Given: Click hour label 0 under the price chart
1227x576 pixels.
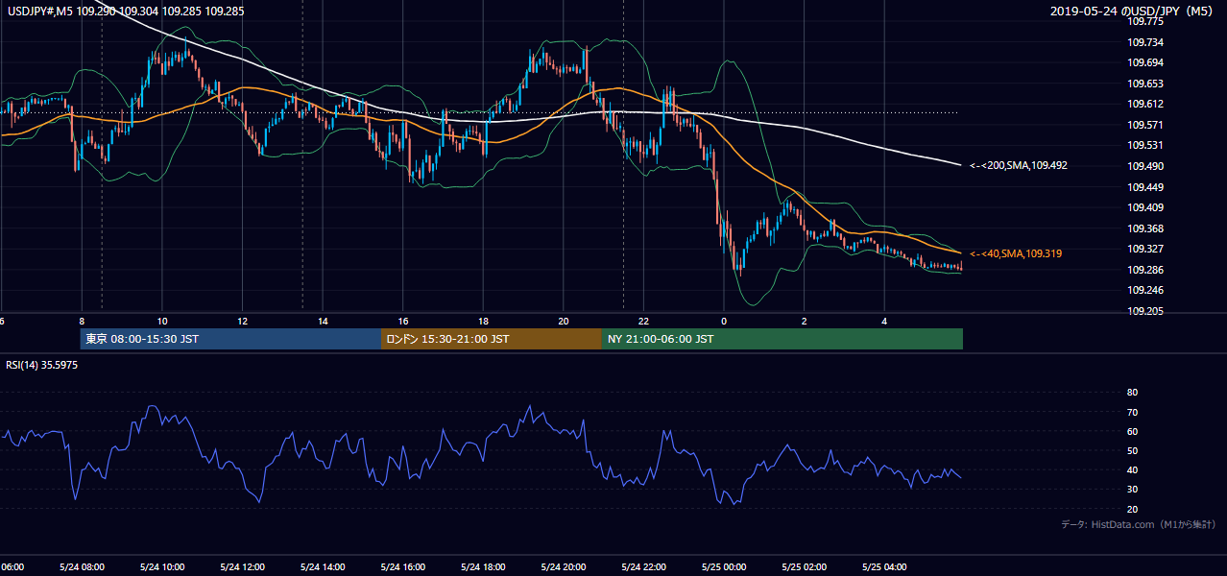Looking at the screenshot, I should point(724,321).
